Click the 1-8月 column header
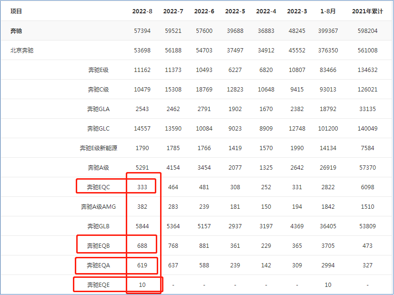The width and height of the screenshot is (394, 295). pos(328,11)
